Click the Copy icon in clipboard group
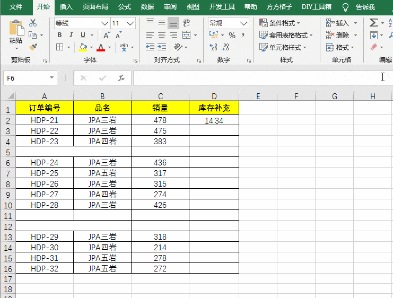Screen dimensions: 393x298 [32, 35]
